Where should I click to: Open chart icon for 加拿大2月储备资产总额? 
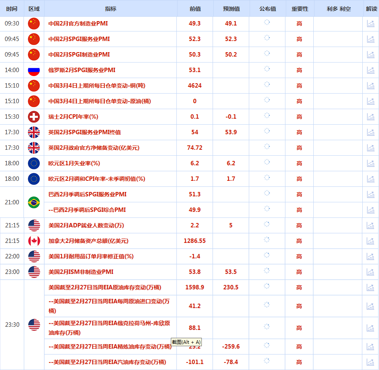pos(370,241)
